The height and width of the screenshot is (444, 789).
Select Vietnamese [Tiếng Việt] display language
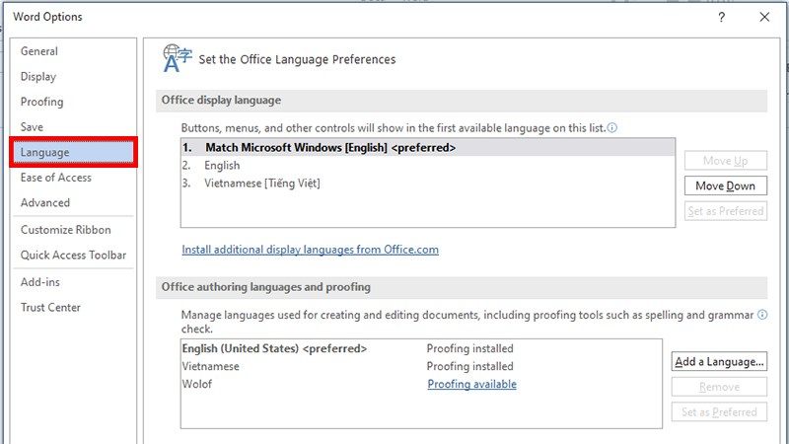tap(428, 184)
